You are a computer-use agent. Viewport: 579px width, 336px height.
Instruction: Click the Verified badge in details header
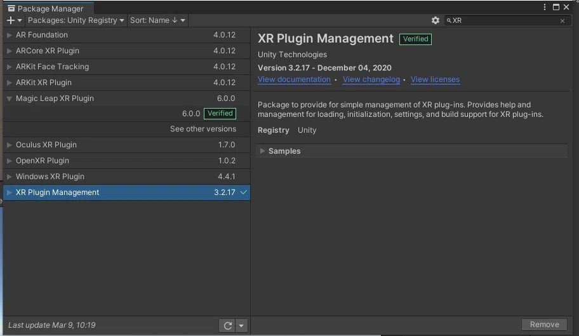pos(415,39)
